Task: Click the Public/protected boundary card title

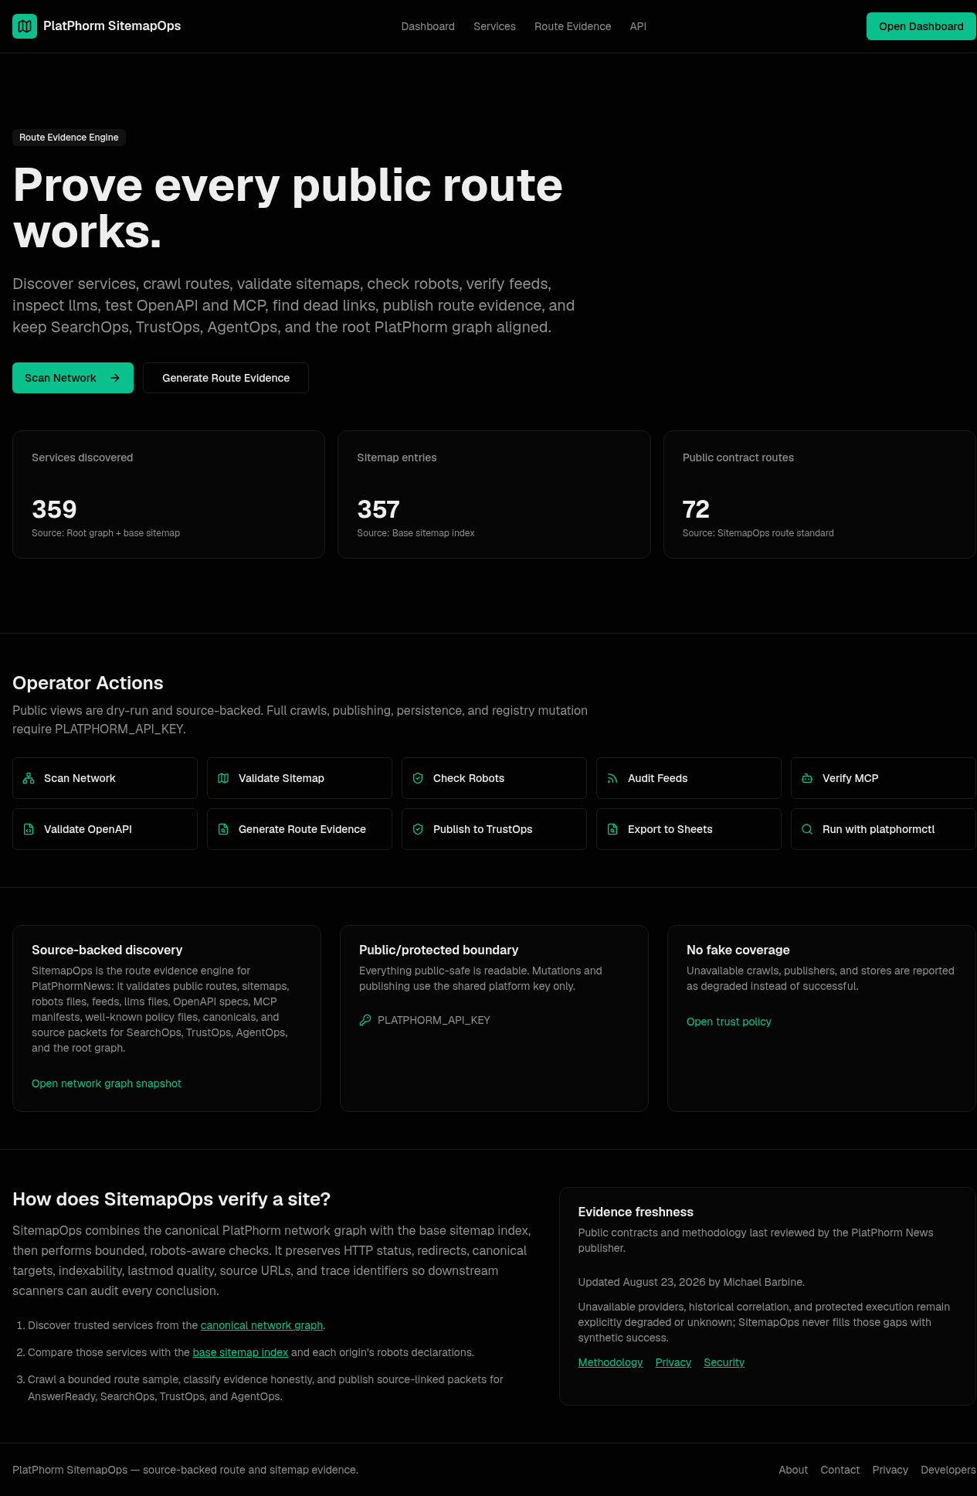Action: point(439,950)
